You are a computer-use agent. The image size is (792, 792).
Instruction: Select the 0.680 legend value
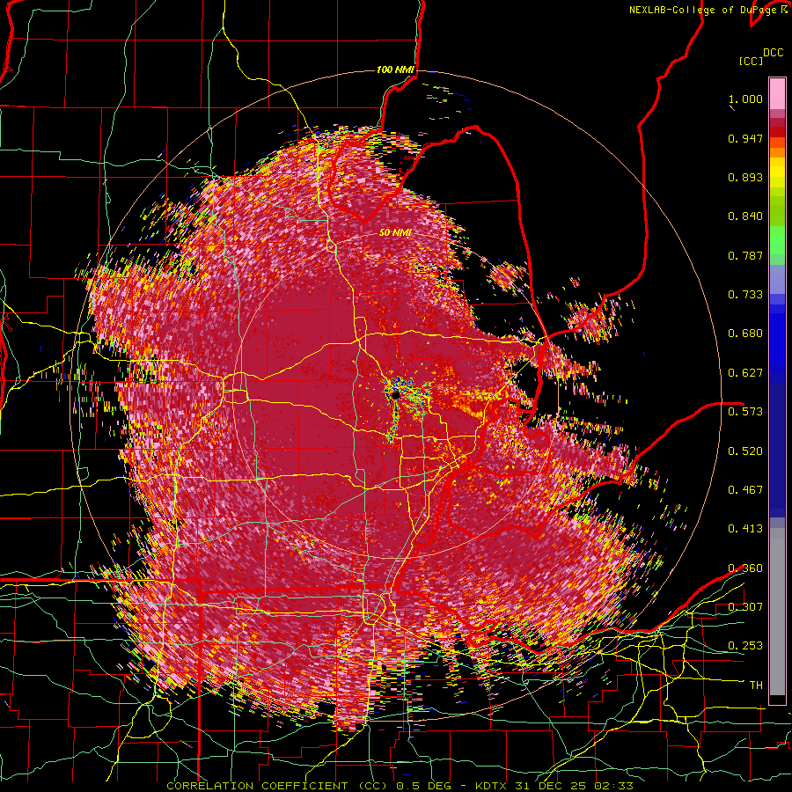tap(745, 334)
